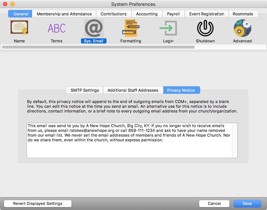Viewport: 267px width, 210px height.
Task: Click the Revert Displayed Settings button
Action: coord(38,203)
